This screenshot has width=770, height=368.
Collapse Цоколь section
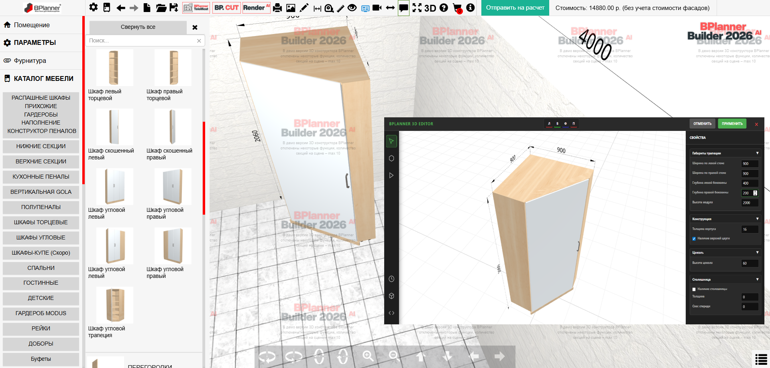point(725,253)
